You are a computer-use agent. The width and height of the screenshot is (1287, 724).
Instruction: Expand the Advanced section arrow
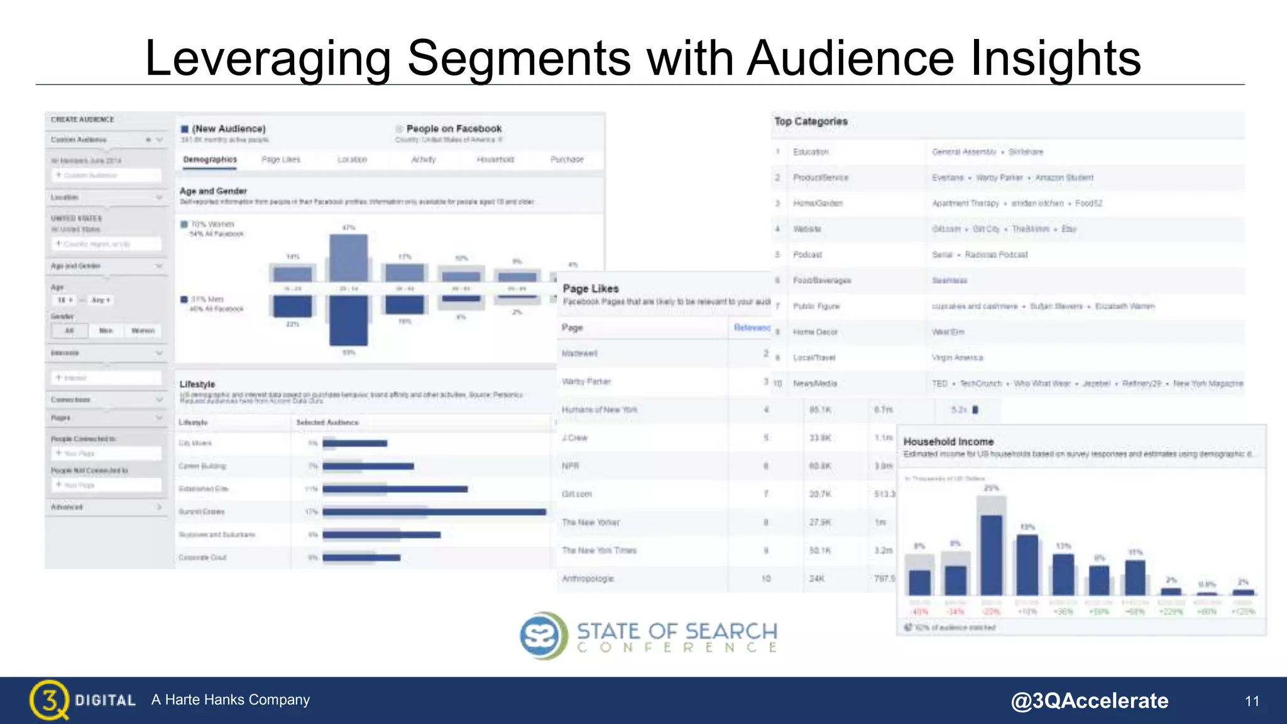[159, 507]
